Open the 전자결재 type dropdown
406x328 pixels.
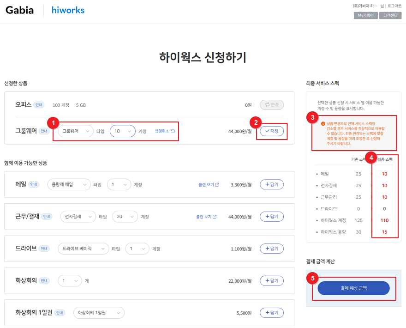pos(78,217)
